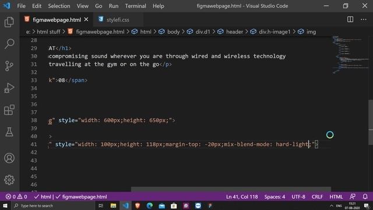The image size is (373, 210).
Task: Change indentation via Spaces: 4
Action: coord(275,197)
